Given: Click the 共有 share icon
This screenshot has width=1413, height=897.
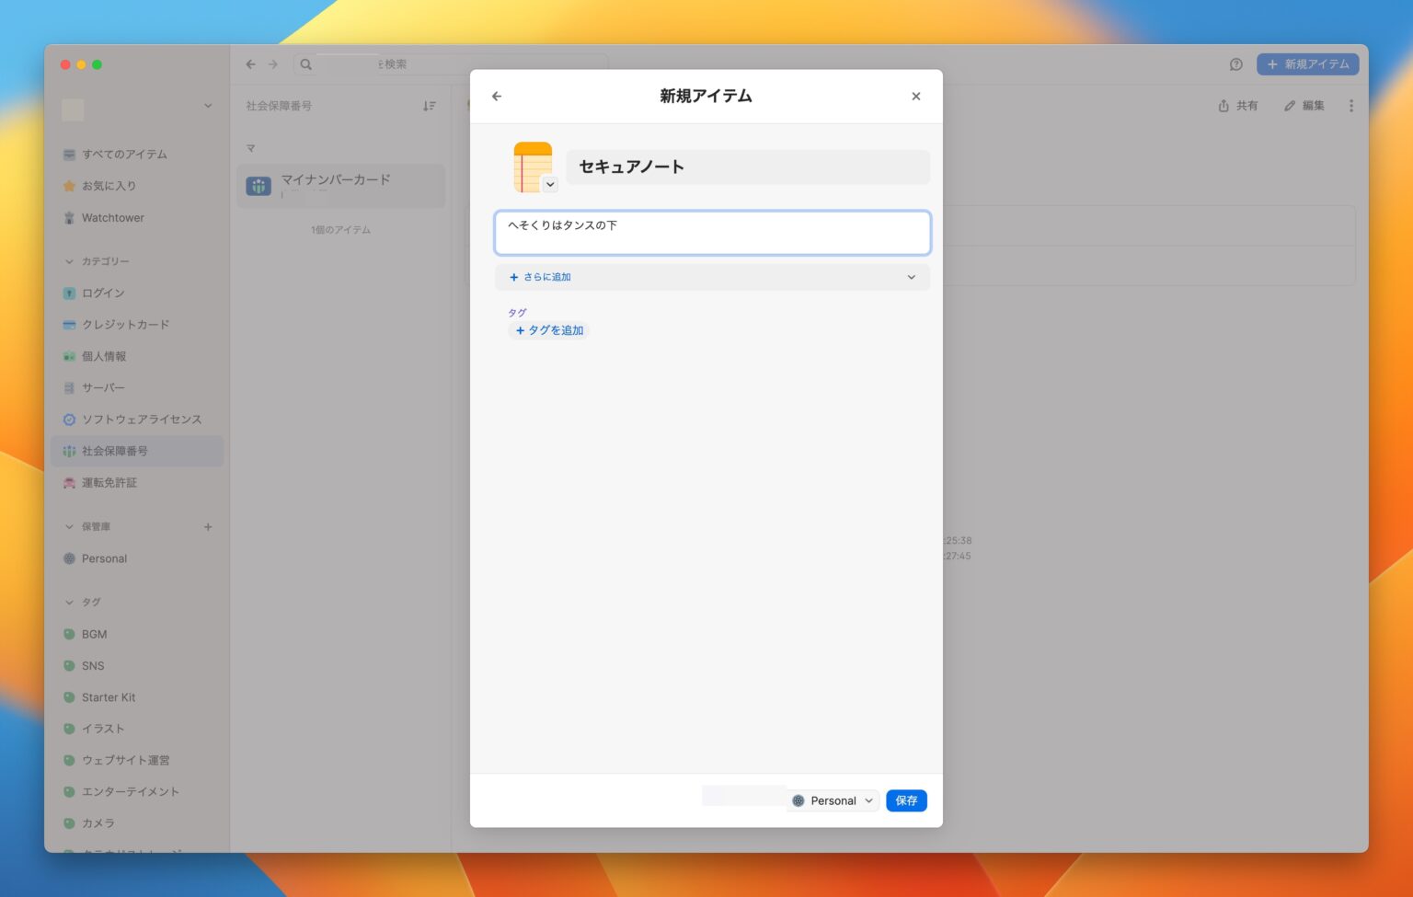Looking at the screenshot, I should (x=1224, y=105).
